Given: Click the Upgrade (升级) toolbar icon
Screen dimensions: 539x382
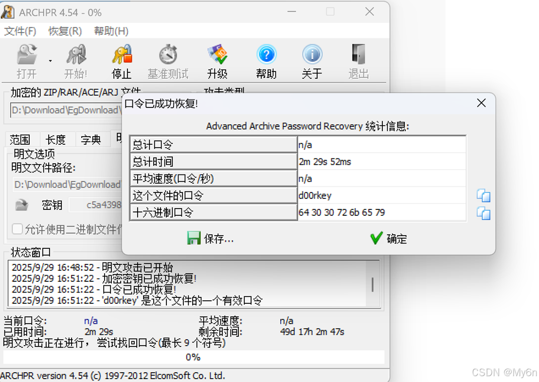Looking at the screenshot, I should tap(217, 55).
